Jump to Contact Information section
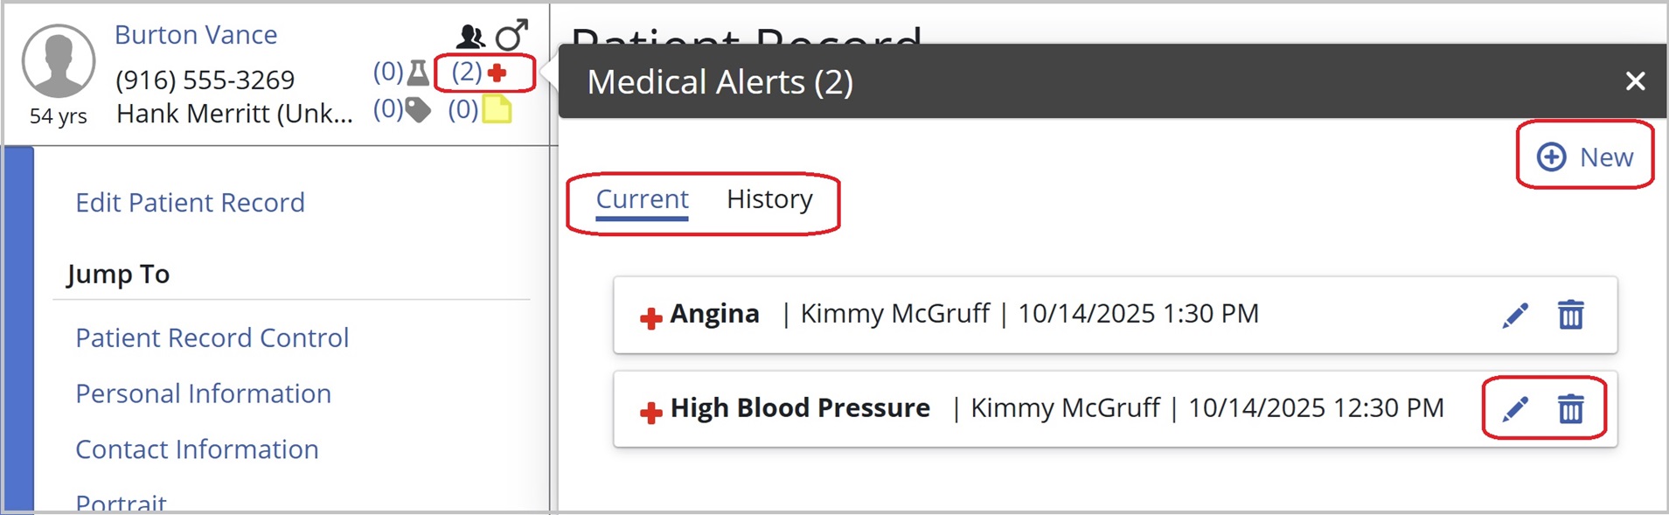Screen dimensions: 1669x515 (x=197, y=449)
